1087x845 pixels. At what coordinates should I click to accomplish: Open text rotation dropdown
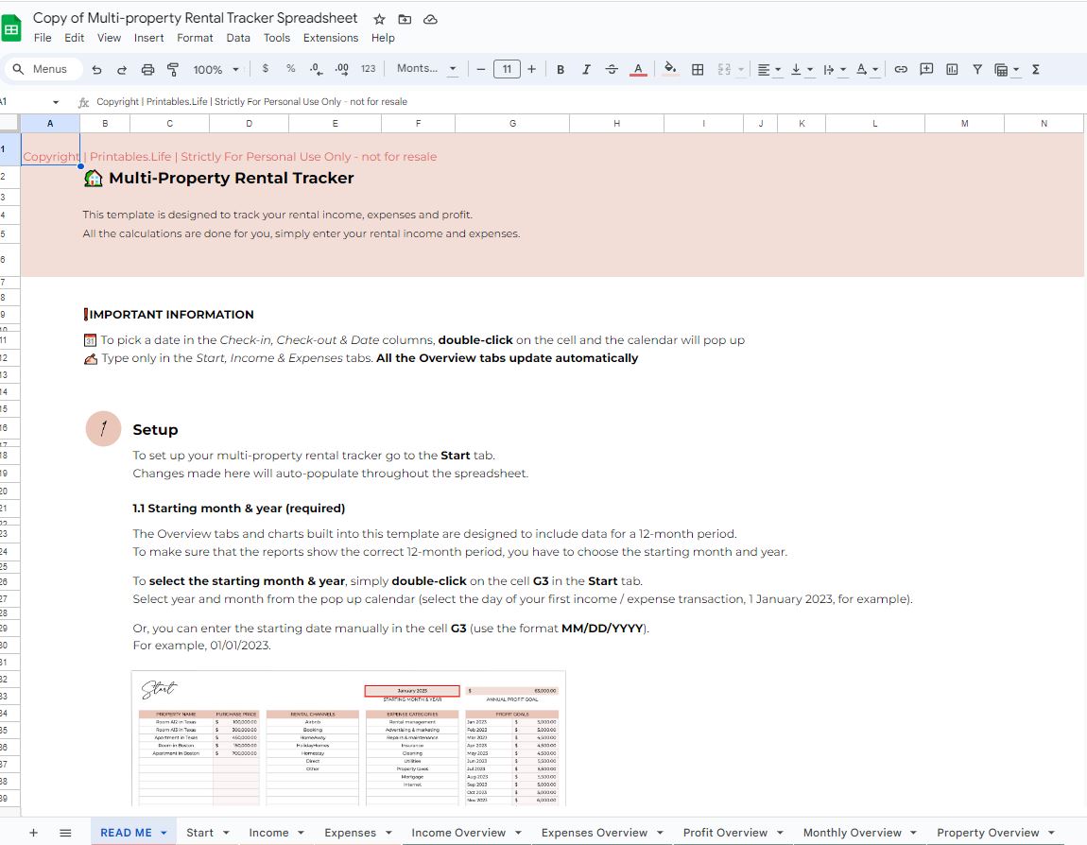pyautogui.click(x=868, y=69)
